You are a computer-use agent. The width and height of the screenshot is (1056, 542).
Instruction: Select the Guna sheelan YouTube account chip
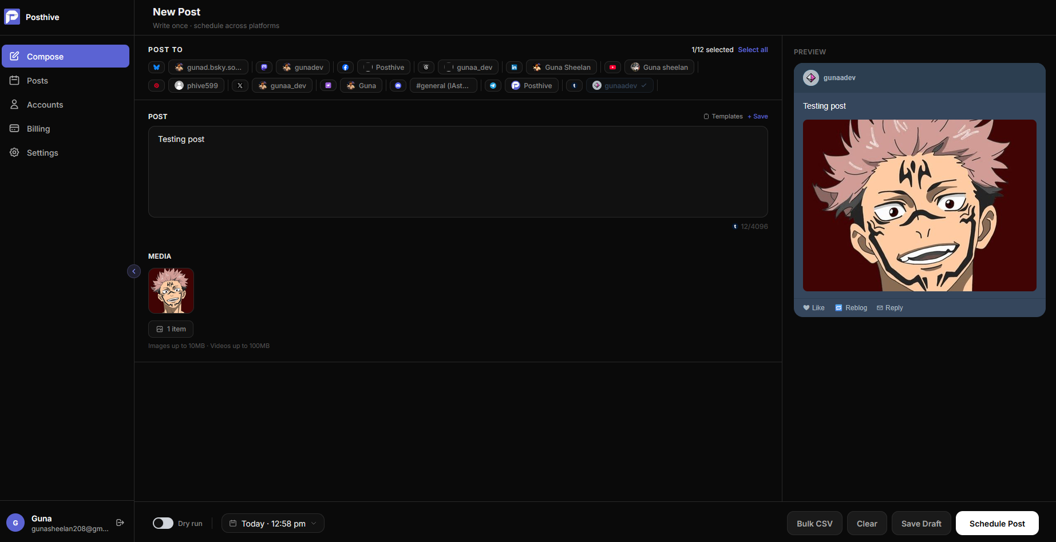(x=659, y=68)
